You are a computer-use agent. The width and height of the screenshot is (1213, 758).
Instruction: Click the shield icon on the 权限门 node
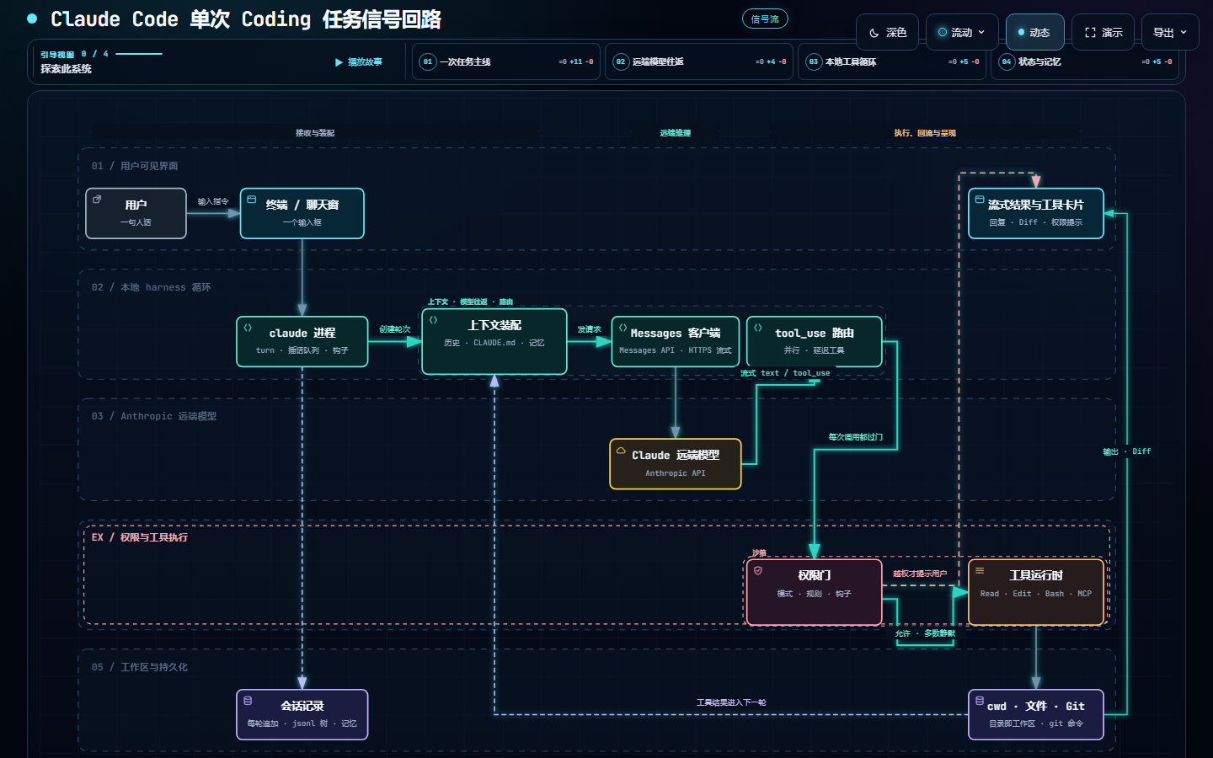[x=758, y=570]
